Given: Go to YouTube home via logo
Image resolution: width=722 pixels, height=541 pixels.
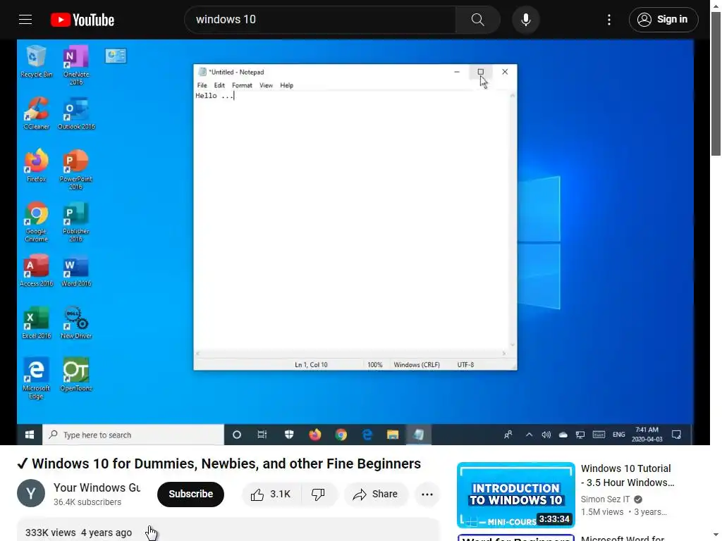Looking at the screenshot, I should click(82, 20).
